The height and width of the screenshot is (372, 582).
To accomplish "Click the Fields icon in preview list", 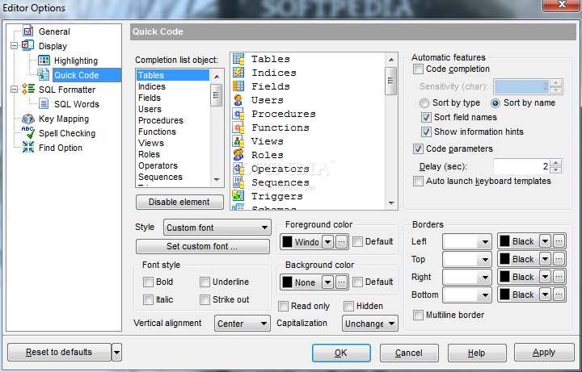I will (x=238, y=86).
